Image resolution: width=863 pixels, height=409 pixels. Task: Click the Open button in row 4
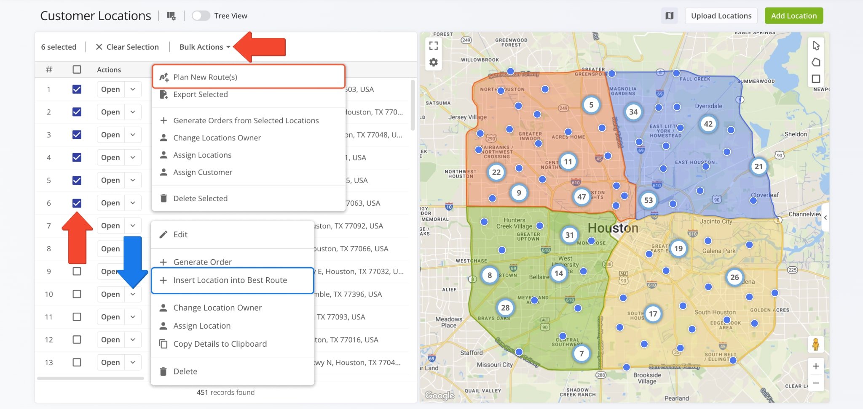[110, 157]
